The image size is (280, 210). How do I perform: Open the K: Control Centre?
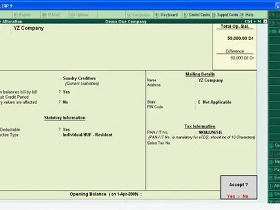197,15
